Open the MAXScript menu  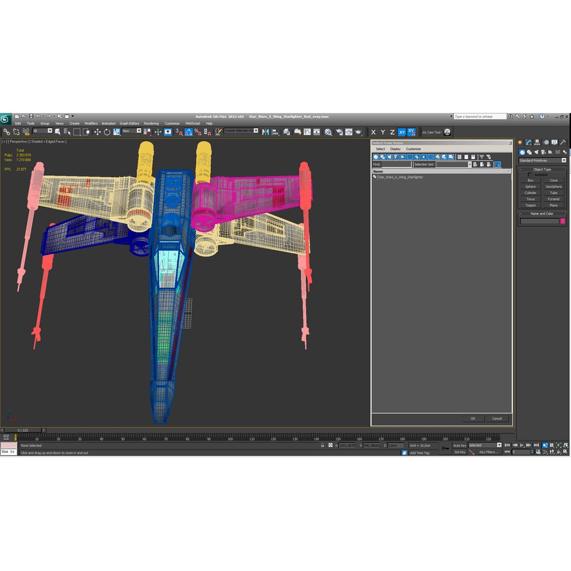coord(192,123)
